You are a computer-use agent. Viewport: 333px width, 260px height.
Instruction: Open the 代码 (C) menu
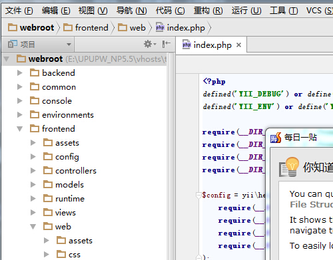[x=170, y=11]
